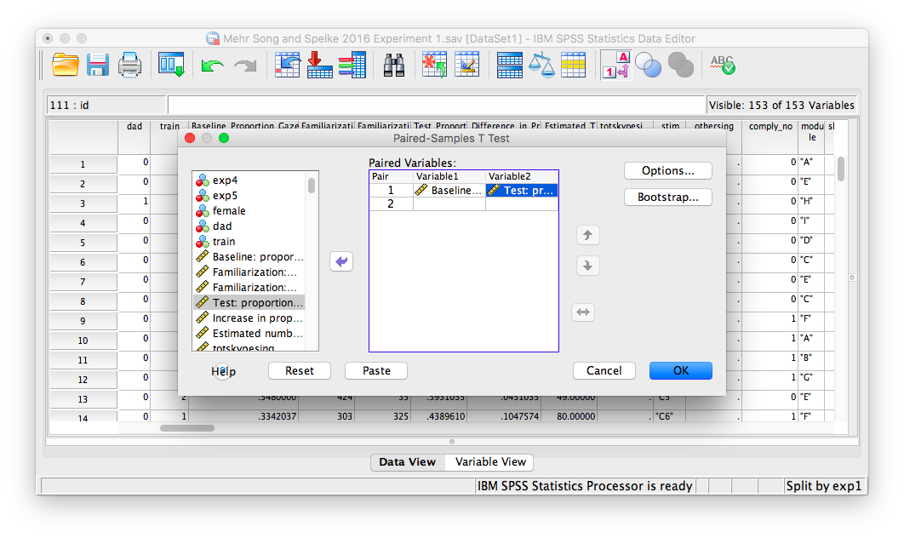
Task: Click the Weight Cases scale icon
Action: point(541,65)
